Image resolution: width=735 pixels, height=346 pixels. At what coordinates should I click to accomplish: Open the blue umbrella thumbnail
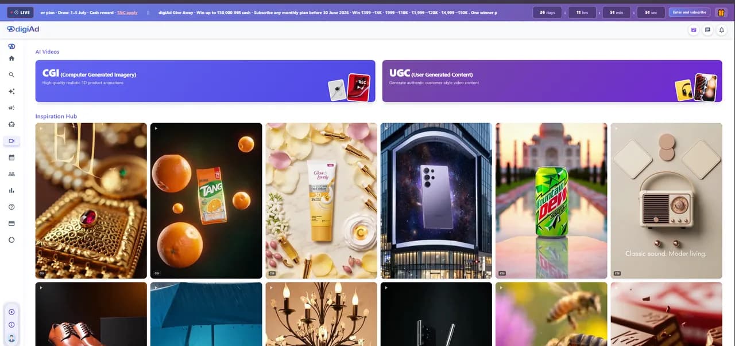point(206,314)
